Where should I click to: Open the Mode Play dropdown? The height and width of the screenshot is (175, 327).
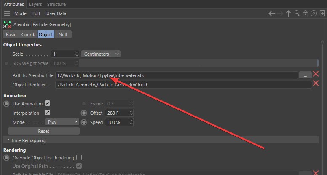tap(62, 122)
